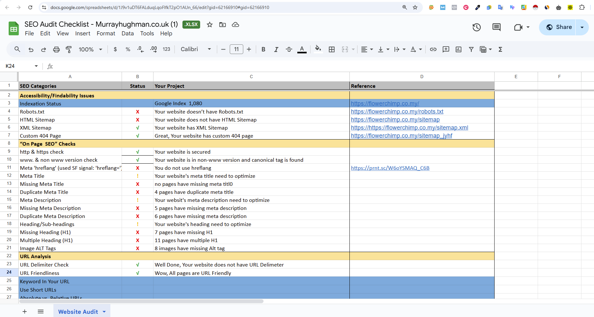594x317 pixels.
Task: Click the .XLSX file badge
Action: click(x=191, y=24)
